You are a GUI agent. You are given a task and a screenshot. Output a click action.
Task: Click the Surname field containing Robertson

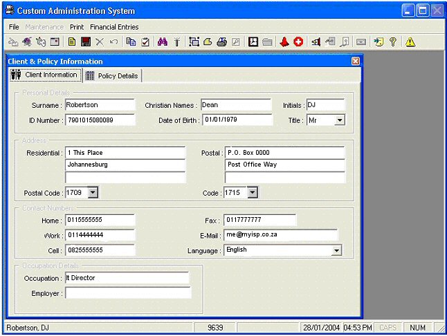(99, 105)
